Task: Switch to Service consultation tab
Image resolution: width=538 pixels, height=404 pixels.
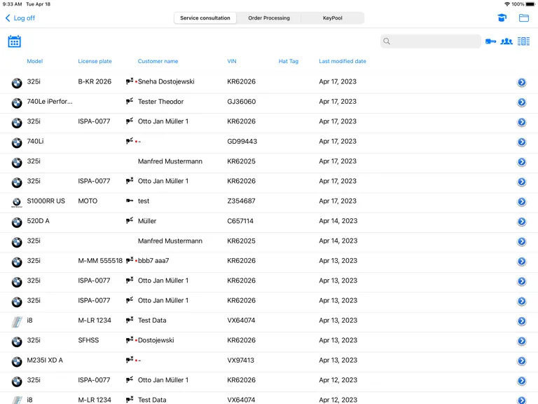Action: click(205, 18)
